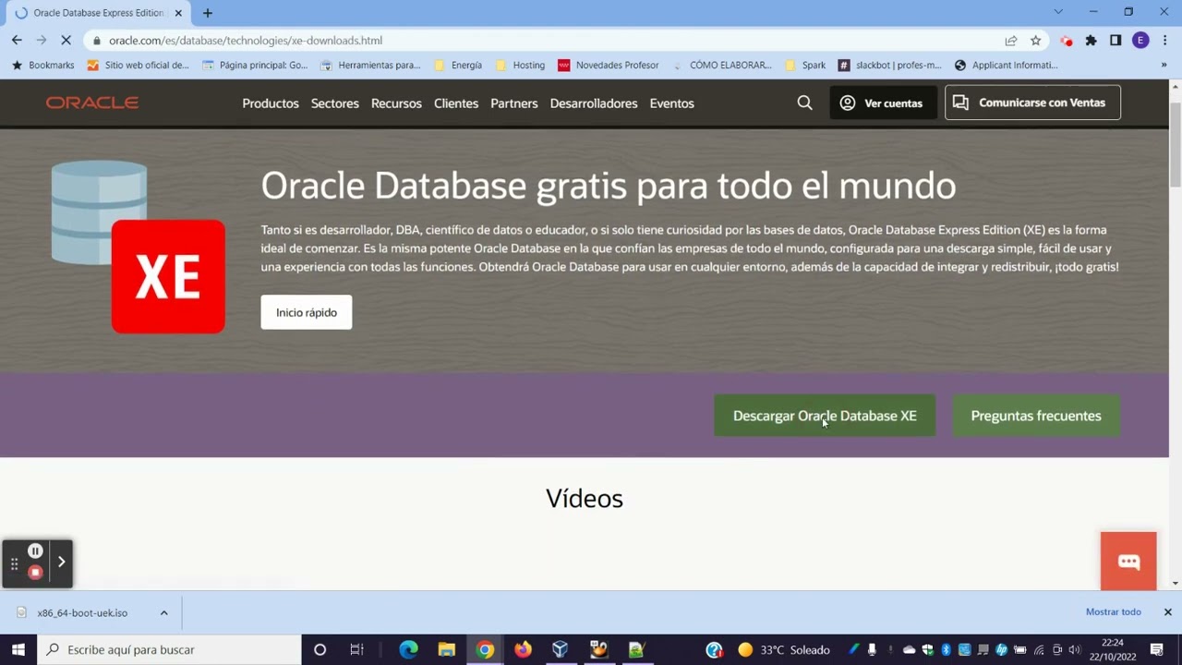Open options for x86_64-boot-uek.iso download
The height and width of the screenshot is (665, 1182).
tap(163, 613)
